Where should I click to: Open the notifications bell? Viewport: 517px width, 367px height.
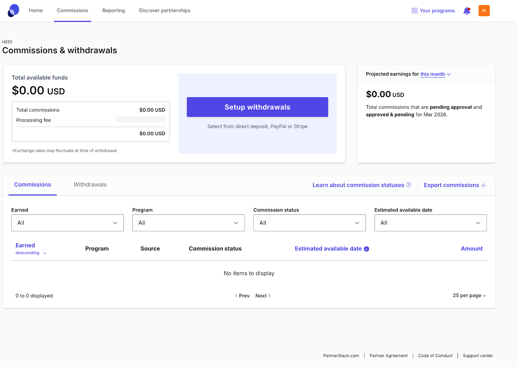point(467,11)
